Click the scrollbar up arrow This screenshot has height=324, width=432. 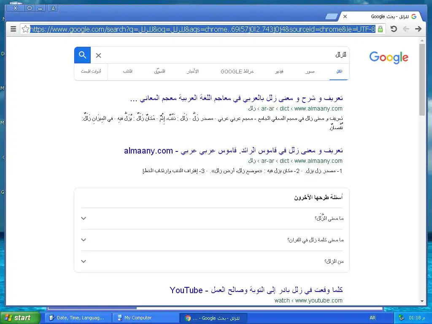pyautogui.click(x=422, y=41)
